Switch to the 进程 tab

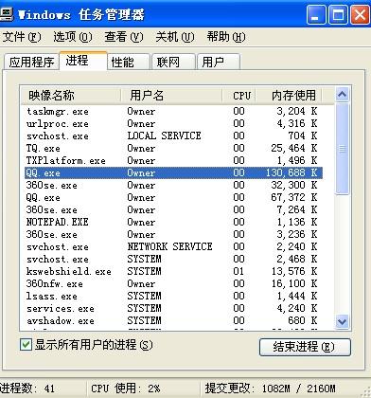click(x=83, y=61)
